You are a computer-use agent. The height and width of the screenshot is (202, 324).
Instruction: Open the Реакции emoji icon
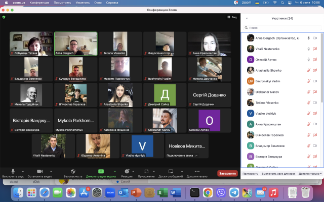(127, 171)
